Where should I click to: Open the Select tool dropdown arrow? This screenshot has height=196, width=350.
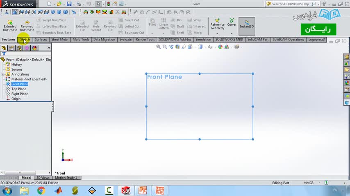pyautogui.click(x=103, y=4)
